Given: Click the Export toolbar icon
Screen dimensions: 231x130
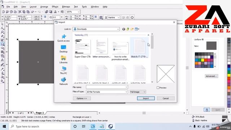Looking at the screenshot, I should [51, 12].
